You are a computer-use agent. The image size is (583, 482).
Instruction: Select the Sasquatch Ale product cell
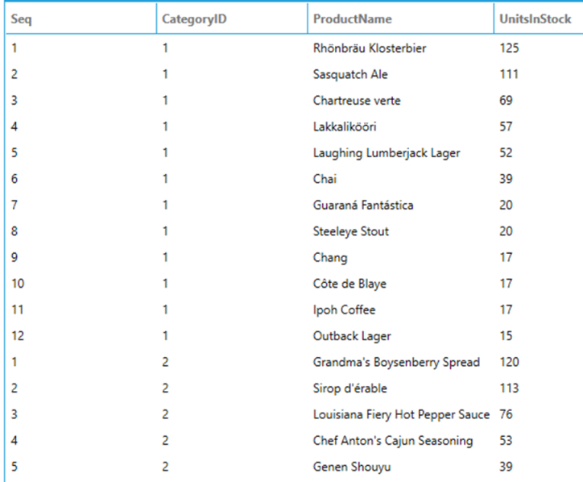(350, 74)
